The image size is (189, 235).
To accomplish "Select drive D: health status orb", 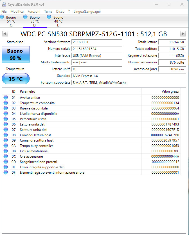I will point(25,17).
